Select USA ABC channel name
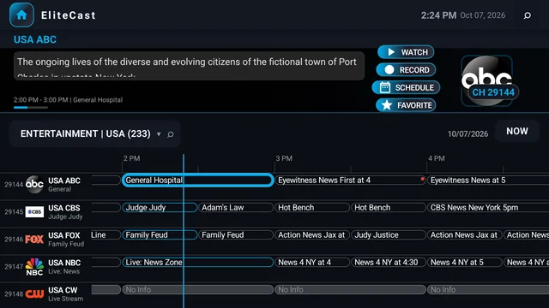Screen dimensions: 549x308 tap(64, 181)
